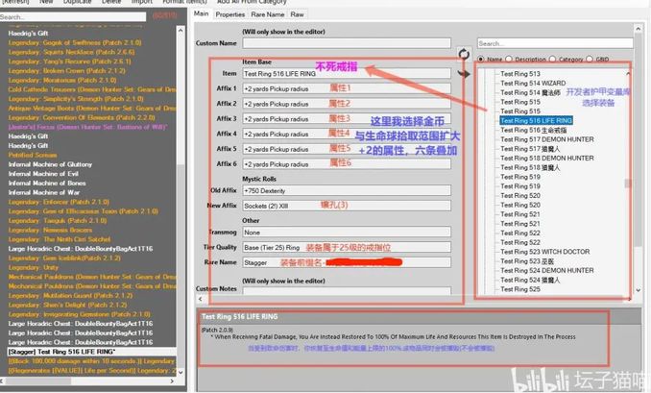Screen dimensions: 651x393
Task: Select Infernal Machine of Gluttony entry
Action: click(x=48, y=163)
